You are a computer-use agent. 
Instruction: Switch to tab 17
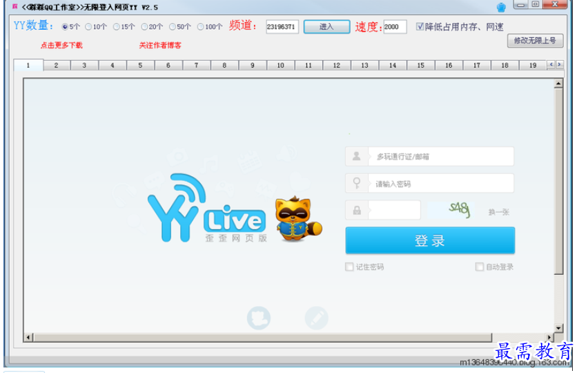477,66
